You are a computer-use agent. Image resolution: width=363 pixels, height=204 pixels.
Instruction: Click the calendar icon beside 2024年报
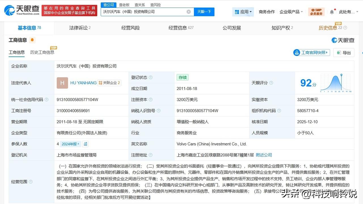(x=86, y=144)
